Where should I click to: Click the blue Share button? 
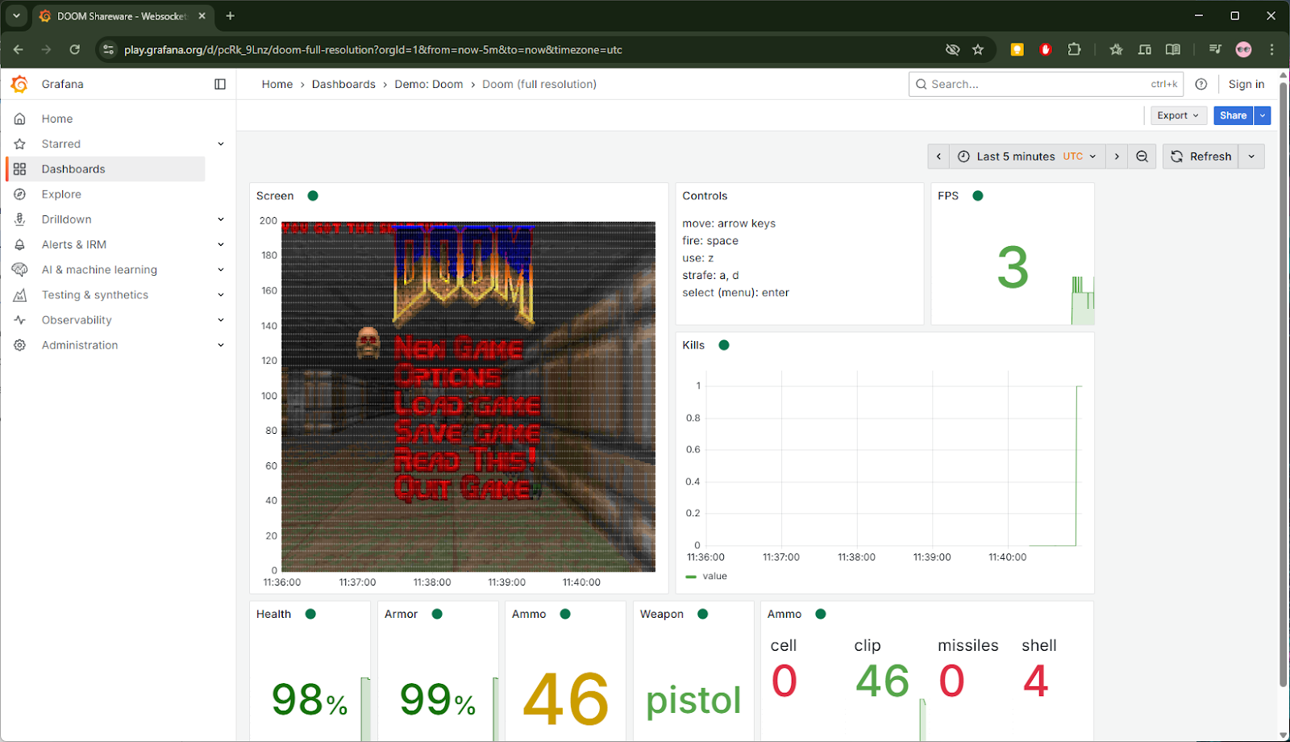tap(1233, 115)
